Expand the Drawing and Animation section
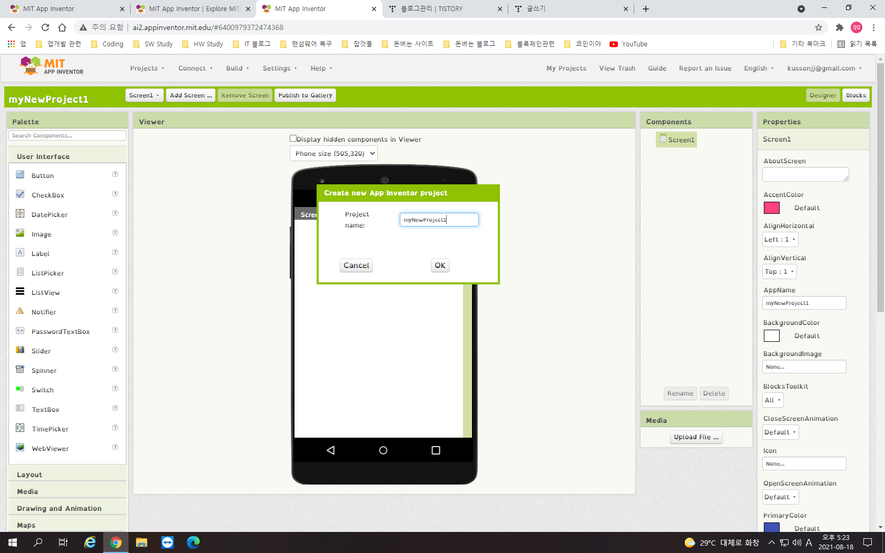This screenshot has width=885, height=553. (x=67, y=508)
